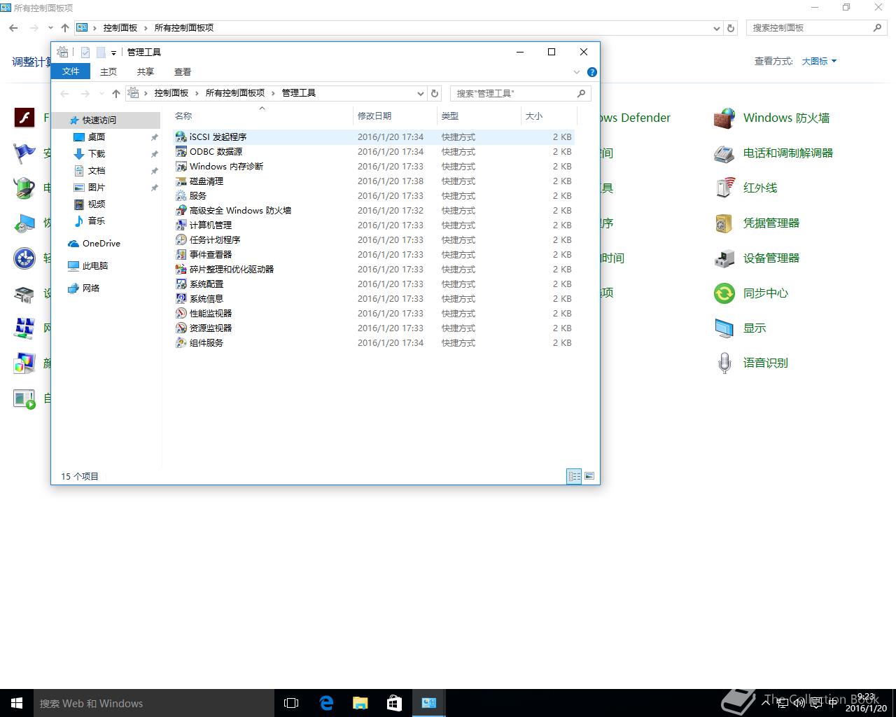Open the Store icon on taskbar
896x717 pixels.
pos(394,703)
